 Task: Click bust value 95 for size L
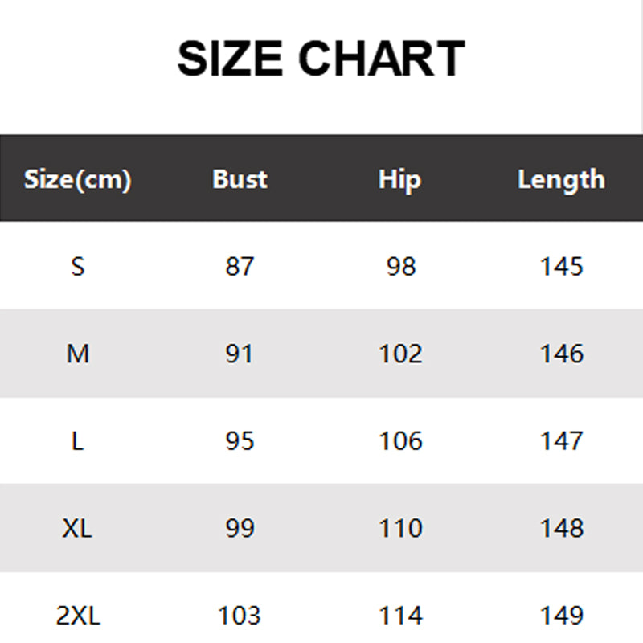point(240,441)
